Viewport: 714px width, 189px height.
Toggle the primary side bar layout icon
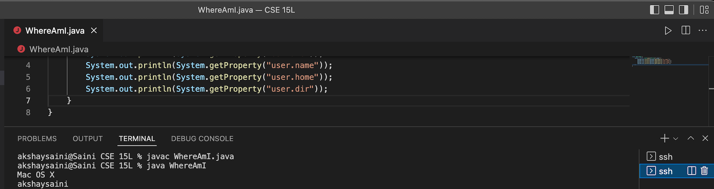pyautogui.click(x=654, y=10)
